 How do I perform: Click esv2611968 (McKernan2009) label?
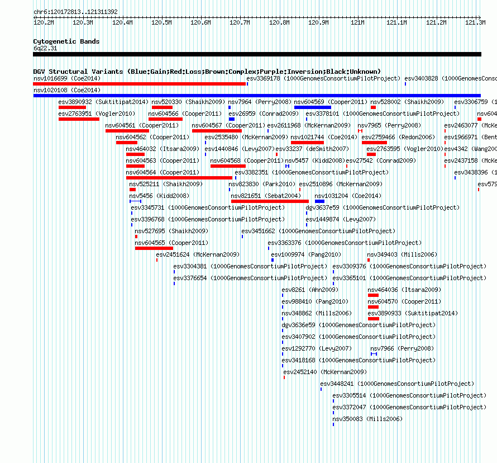click(309, 125)
